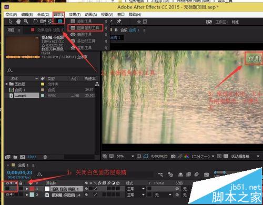263x205 pixels.
Task: Toggle mask and shape path visibility
Action: click(x=146, y=156)
